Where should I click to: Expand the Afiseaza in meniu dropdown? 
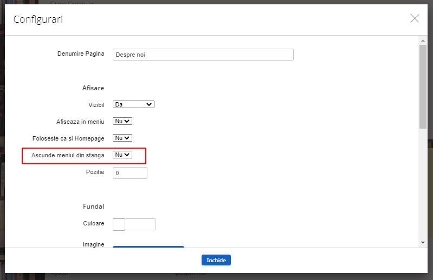pyautogui.click(x=122, y=122)
